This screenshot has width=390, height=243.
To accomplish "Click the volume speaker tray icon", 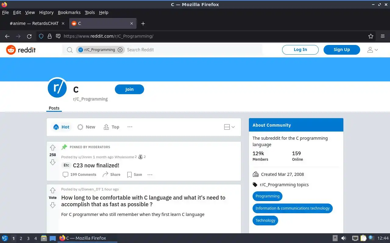I will (344, 238).
